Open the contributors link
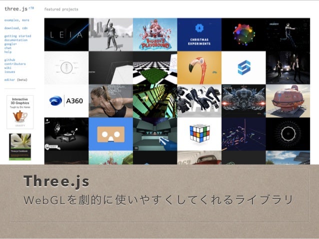 (15, 64)
